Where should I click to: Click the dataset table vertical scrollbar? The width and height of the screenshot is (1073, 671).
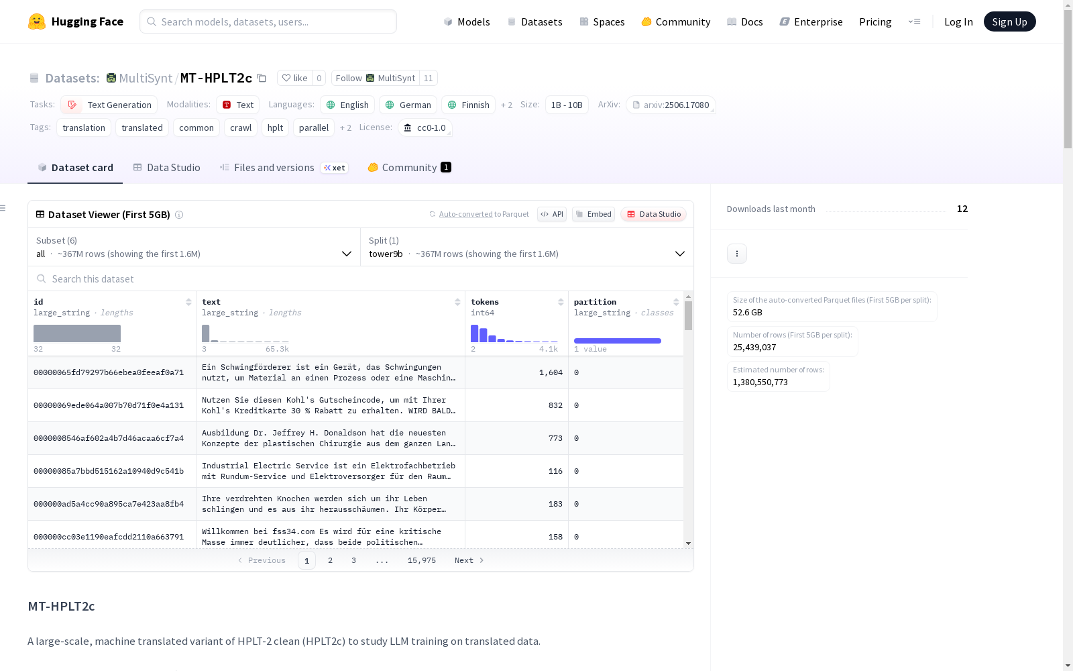[688, 315]
